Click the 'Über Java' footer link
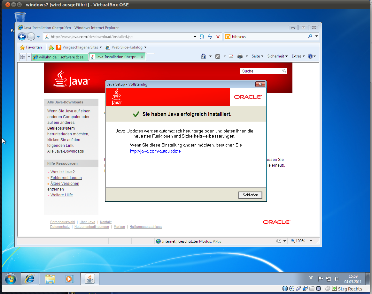The image size is (372, 294). point(87,222)
